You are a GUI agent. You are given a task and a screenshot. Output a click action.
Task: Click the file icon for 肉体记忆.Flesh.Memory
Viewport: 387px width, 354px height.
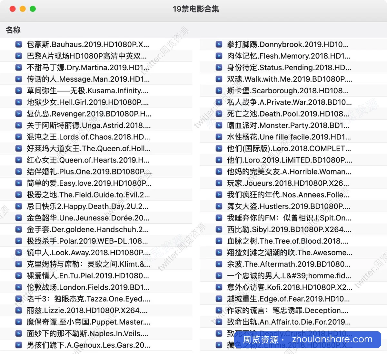(x=219, y=56)
